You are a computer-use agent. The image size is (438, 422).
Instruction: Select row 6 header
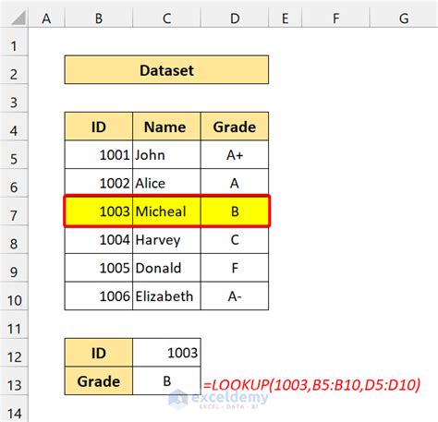[14, 184]
